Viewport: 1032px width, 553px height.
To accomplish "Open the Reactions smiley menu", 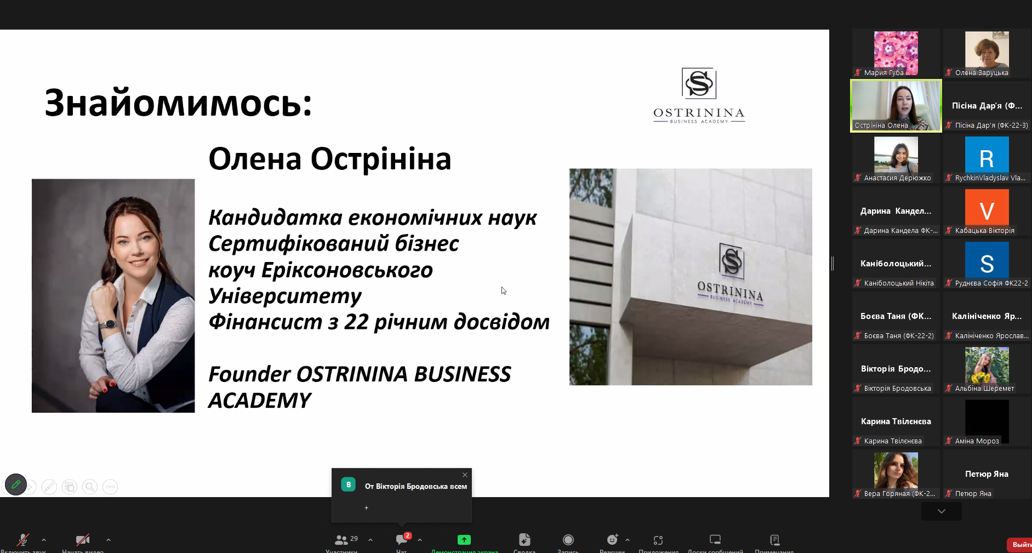I will pyautogui.click(x=612, y=540).
